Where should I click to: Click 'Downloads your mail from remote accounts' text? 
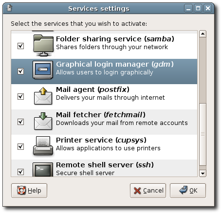click(122, 123)
